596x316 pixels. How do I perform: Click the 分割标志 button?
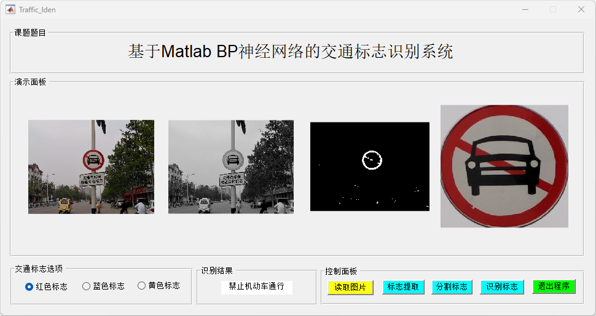[452, 287]
